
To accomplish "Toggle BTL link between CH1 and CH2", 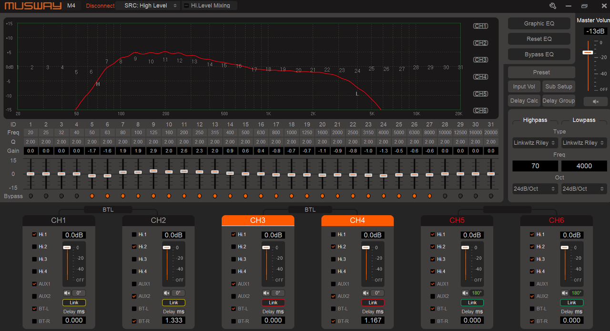I will pyautogui.click(x=108, y=209).
